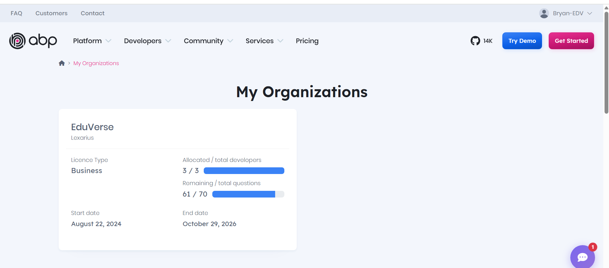Open the Services dropdown menu
Viewport: 609px width, 268px height.
[x=264, y=41]
